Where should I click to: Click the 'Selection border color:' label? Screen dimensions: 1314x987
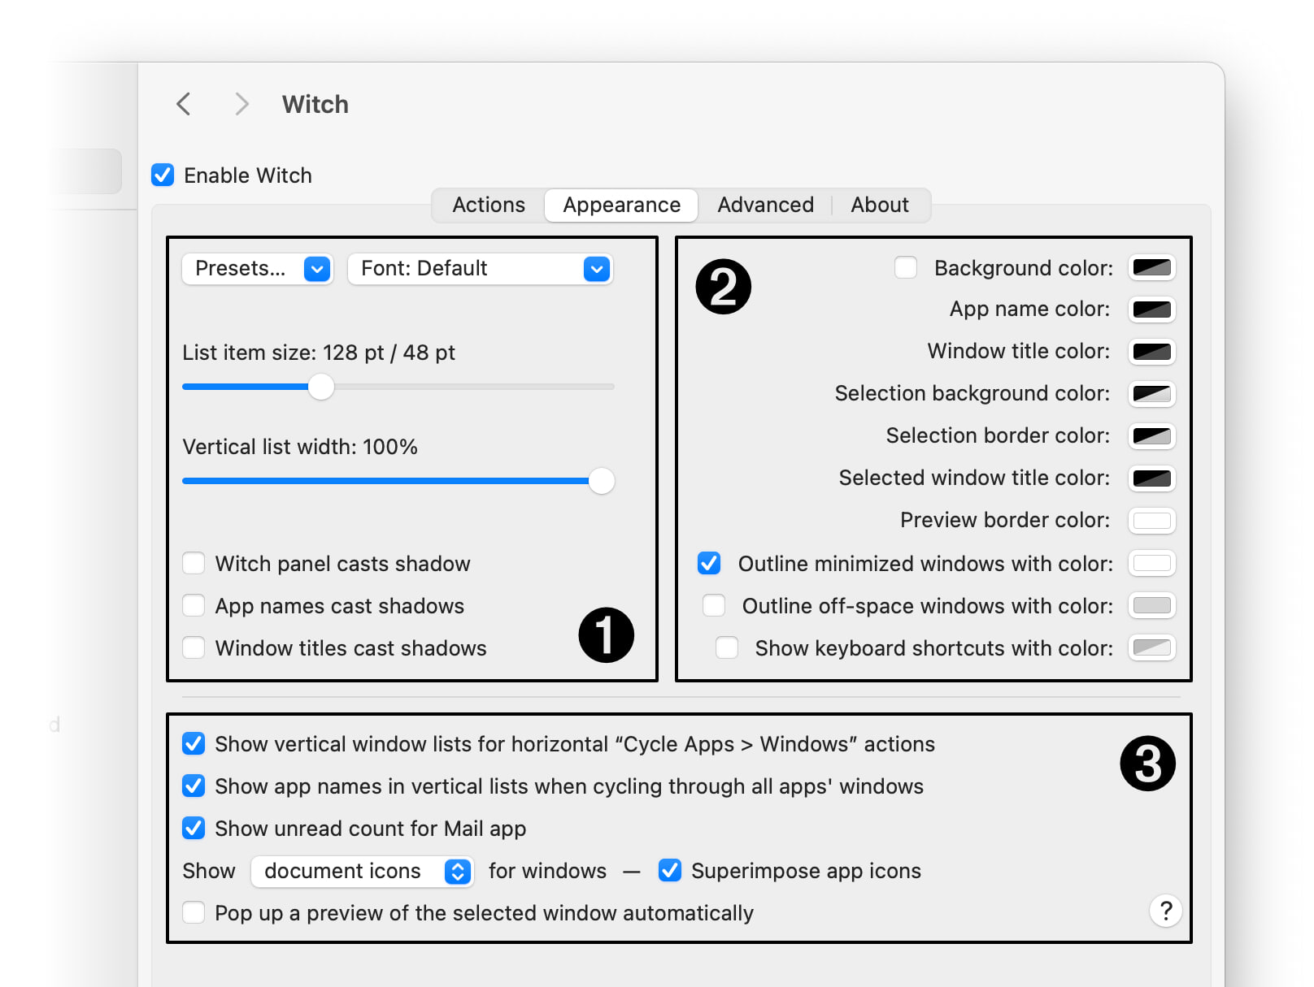click(998, 435)
